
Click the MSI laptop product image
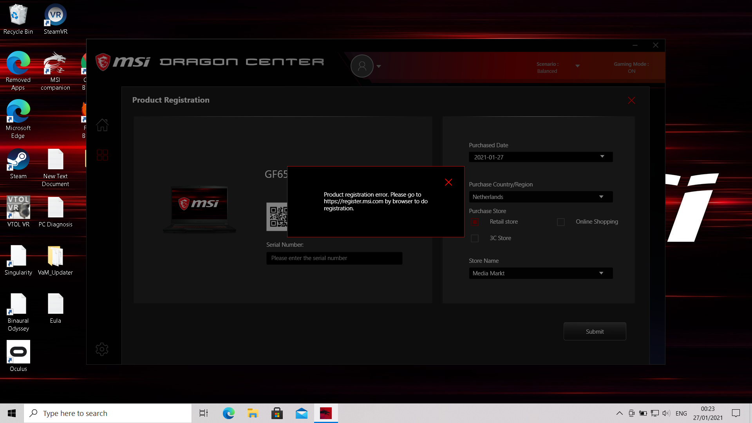tap(199, 209)
